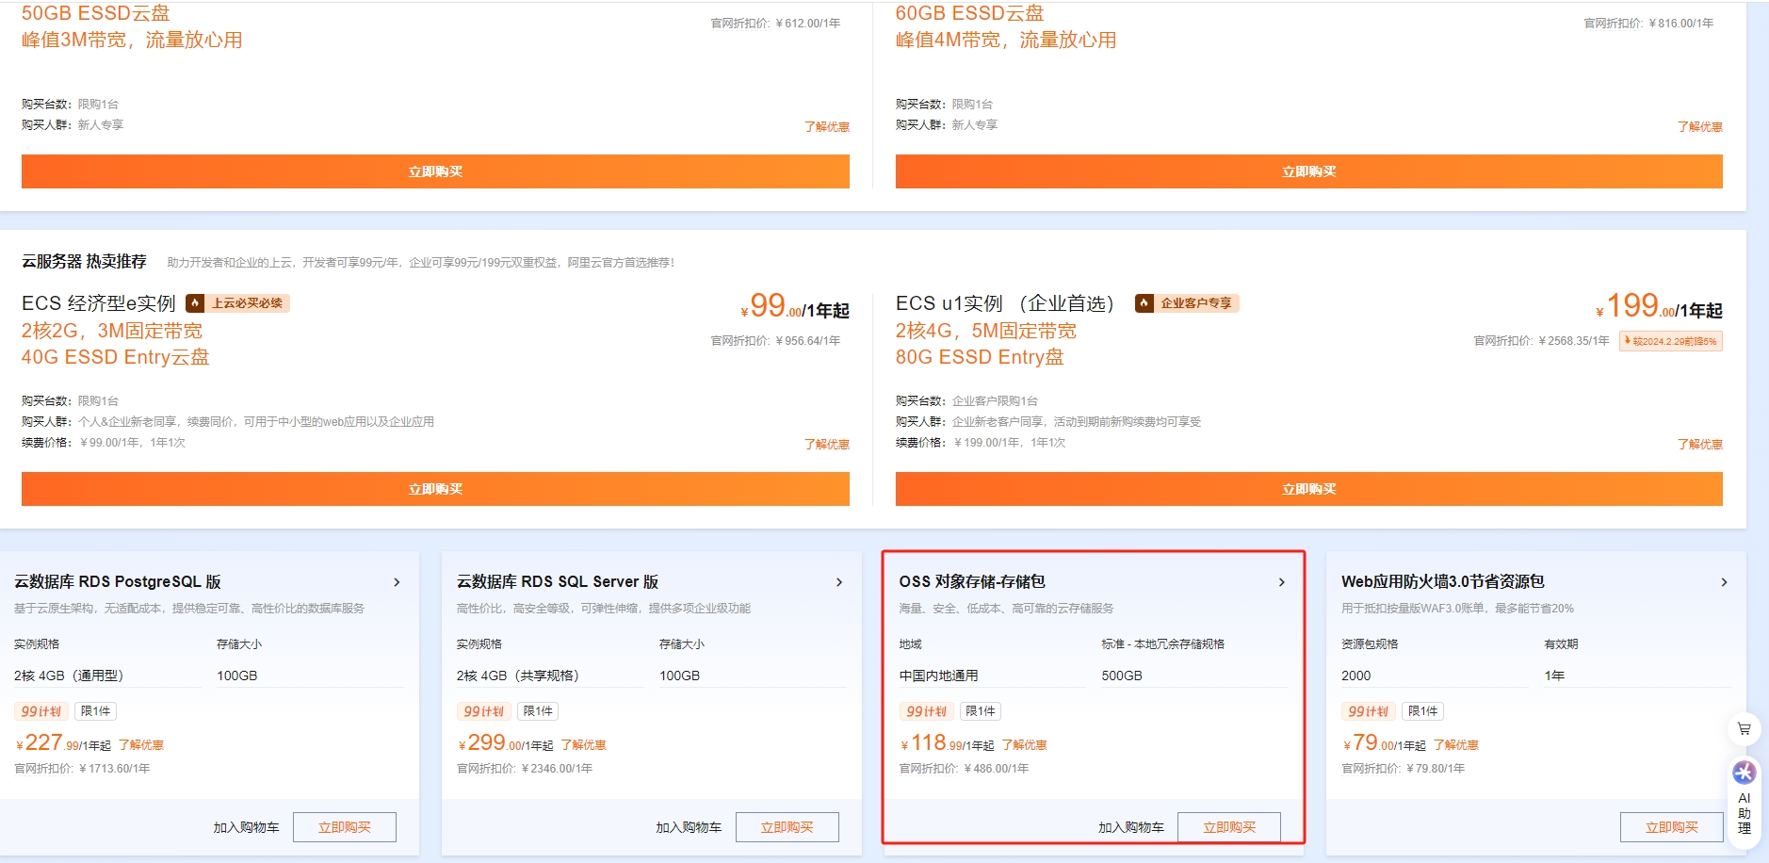1769x863 pixels.
Task: Select the 中国内地通用 region field
Action: 992,676
